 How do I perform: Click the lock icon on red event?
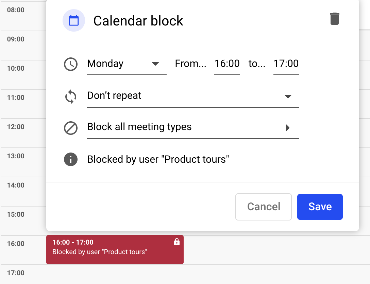(176, 242)
